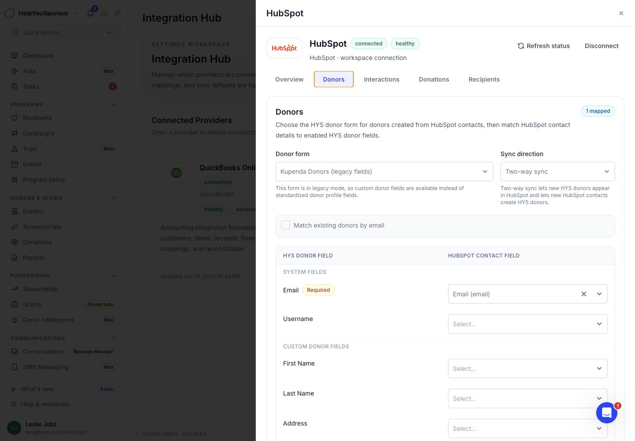
Task: Click the HubSpot logo thumbnail
Action: [284, 48]
